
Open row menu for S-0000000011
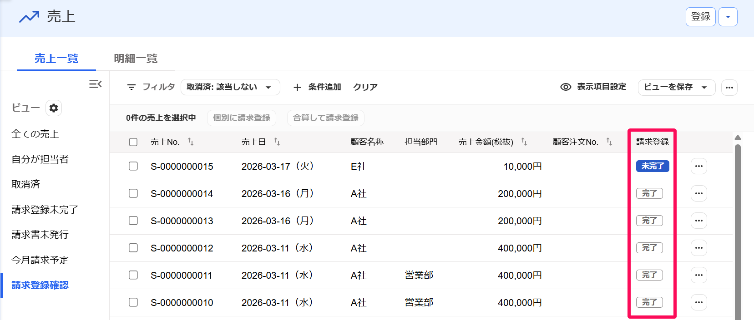point(699,275)
